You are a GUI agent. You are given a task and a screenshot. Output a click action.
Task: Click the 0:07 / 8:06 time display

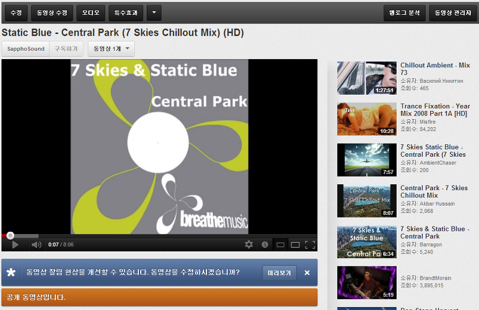[61, 244]
